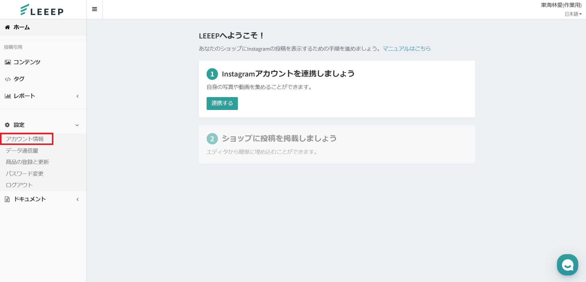The width and height of the screenshot is (586, 282).
Task: Click the document icon beside ドキュメント
Action: [7, 199]
